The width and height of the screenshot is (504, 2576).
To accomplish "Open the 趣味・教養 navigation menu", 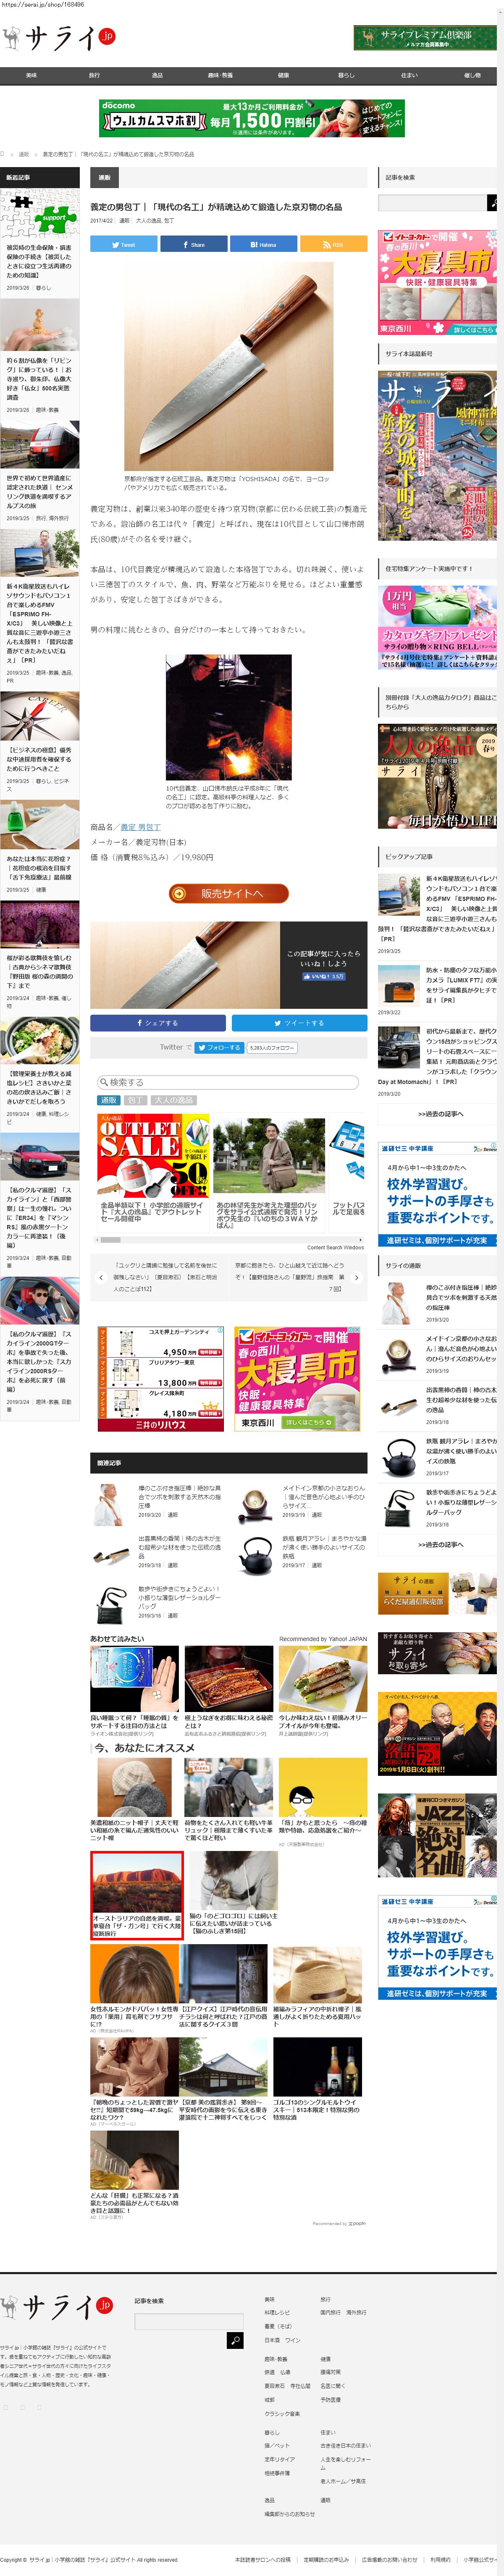I will pos(220,75).
